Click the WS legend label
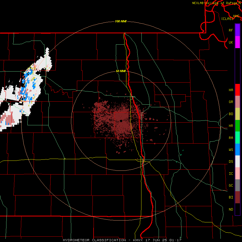This screenshot has width=242, height=242. (x=231, y=150)
